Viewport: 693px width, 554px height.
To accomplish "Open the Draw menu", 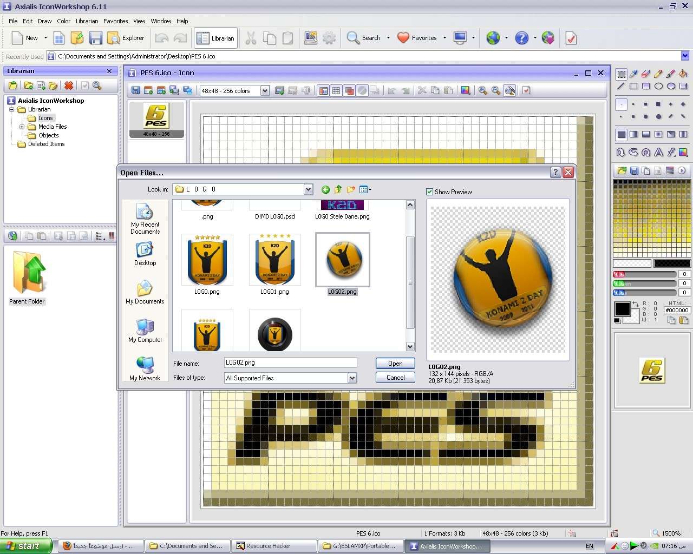I will [45, 21].
